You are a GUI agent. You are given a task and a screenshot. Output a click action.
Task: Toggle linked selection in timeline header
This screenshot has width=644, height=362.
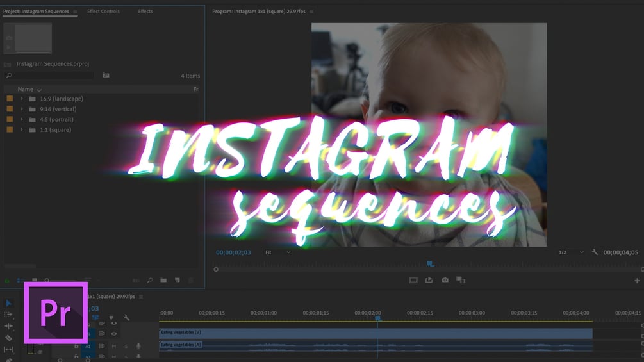point(95,318)
